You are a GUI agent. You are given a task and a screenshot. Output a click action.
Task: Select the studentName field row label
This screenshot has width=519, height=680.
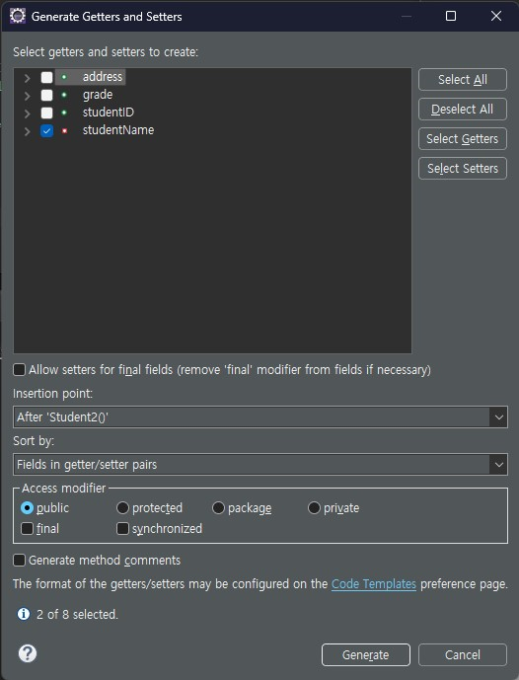[x=118, y=130]
